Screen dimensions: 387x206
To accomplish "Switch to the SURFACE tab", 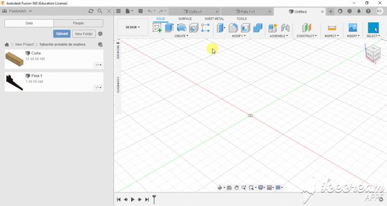I will click(x=185, y=19).
